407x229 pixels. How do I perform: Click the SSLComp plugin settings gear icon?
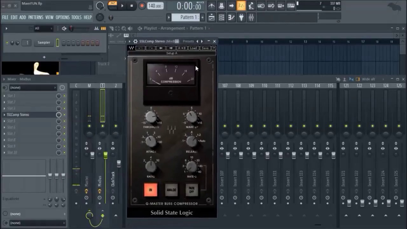[x=135, y=41]
